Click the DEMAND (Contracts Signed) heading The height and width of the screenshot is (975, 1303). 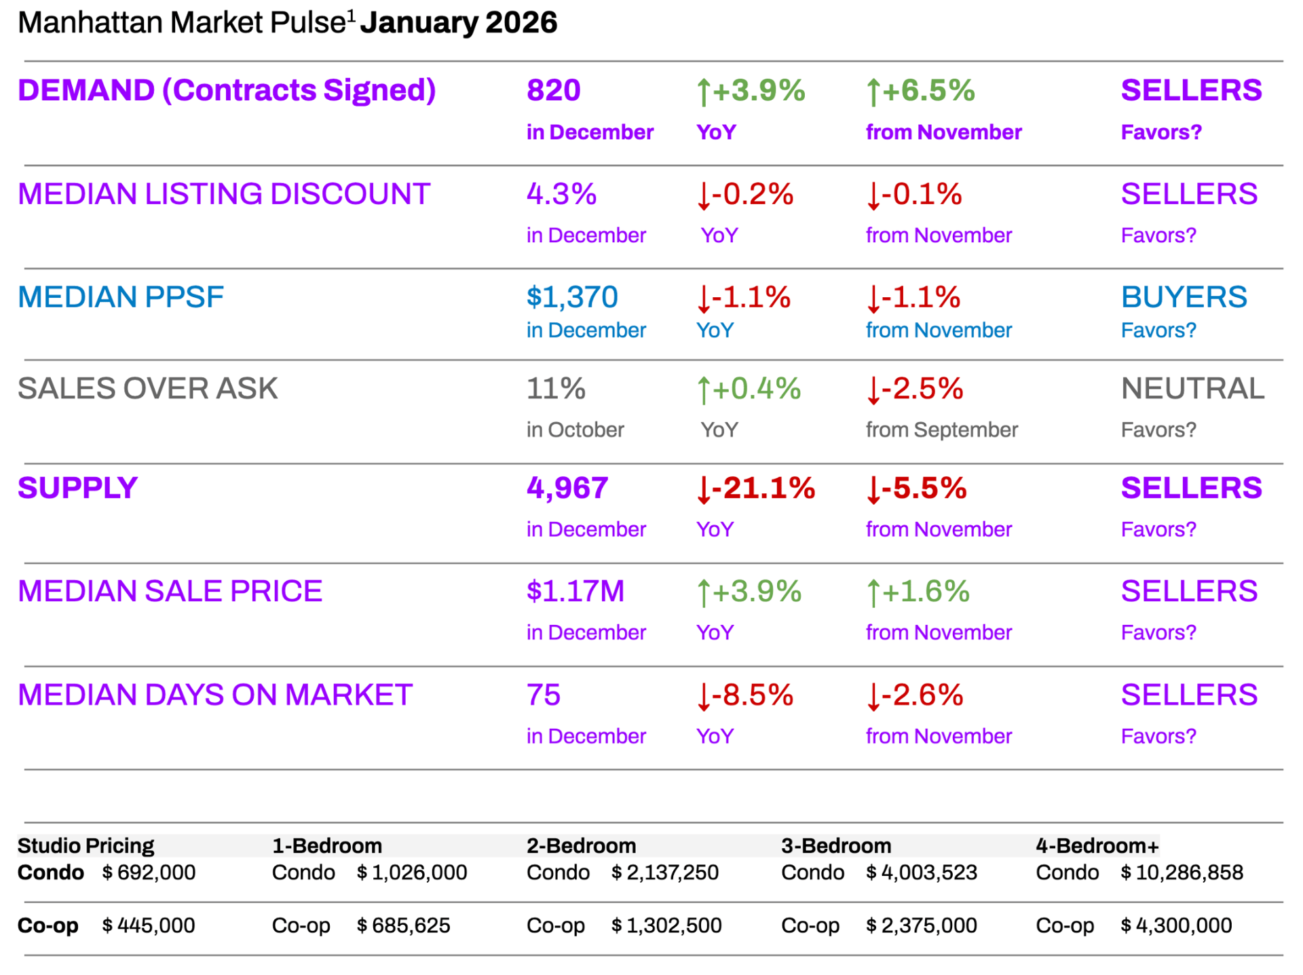click(227, 90)
